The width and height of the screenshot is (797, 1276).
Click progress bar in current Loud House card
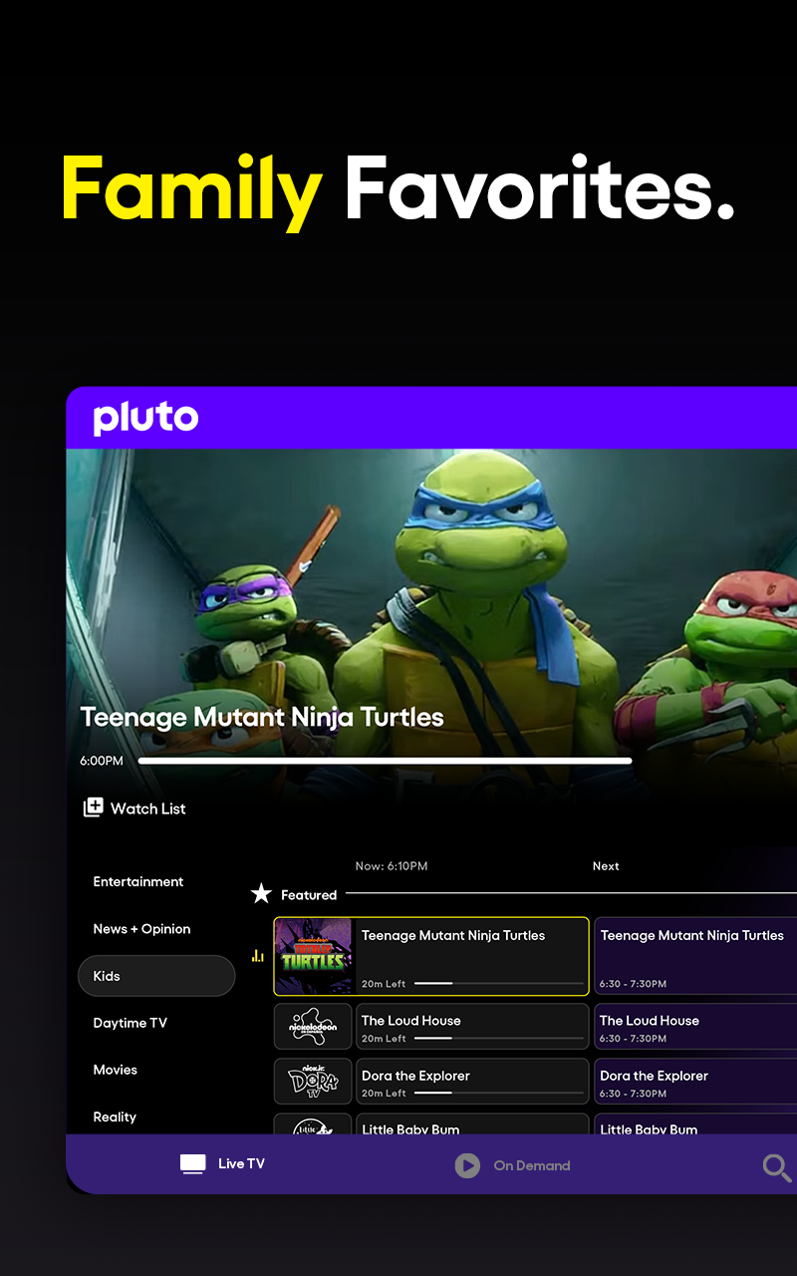(x=498, y=1038)
